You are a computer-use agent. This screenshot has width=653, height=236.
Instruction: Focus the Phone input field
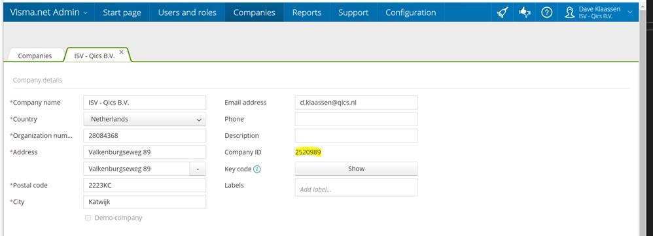[356, 119]
